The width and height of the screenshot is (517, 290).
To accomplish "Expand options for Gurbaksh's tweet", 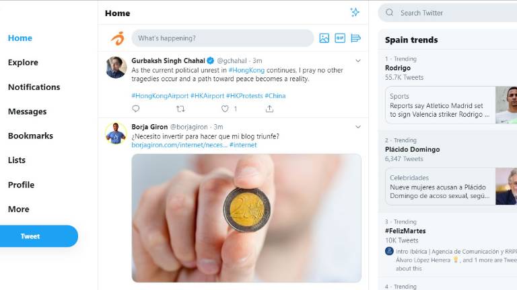I will click(358, 60).
